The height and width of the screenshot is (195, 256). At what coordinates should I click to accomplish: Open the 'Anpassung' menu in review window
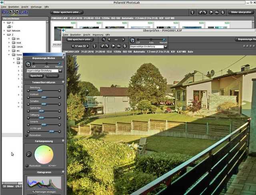(x=98, y=35)
